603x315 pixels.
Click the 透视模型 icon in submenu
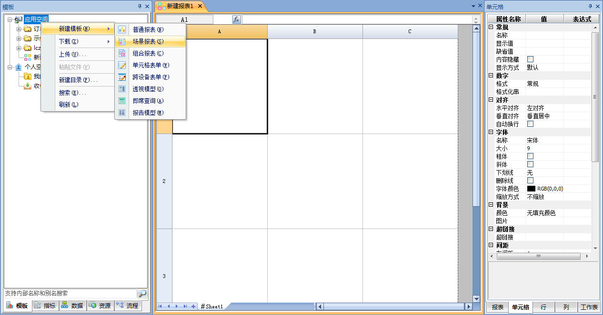pyautogui.click(x=122, y=89)
